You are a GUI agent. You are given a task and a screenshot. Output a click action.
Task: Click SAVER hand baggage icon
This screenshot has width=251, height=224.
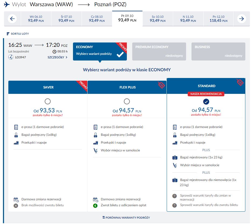click(x=16, y=135)
